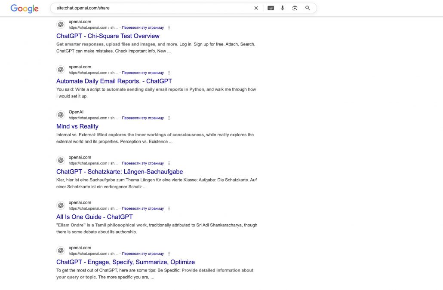Open three-dot menu for Chi-Square Test Overview result
This screenshot has width=443, height=290.
click(169, 27)
